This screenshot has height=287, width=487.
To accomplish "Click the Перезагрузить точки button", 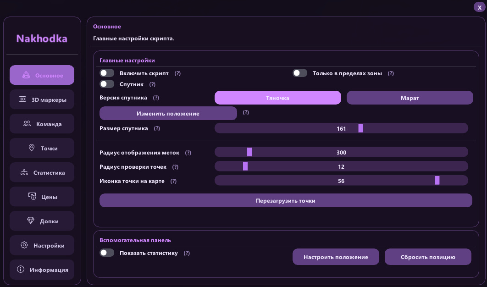I will pos(286,201).
